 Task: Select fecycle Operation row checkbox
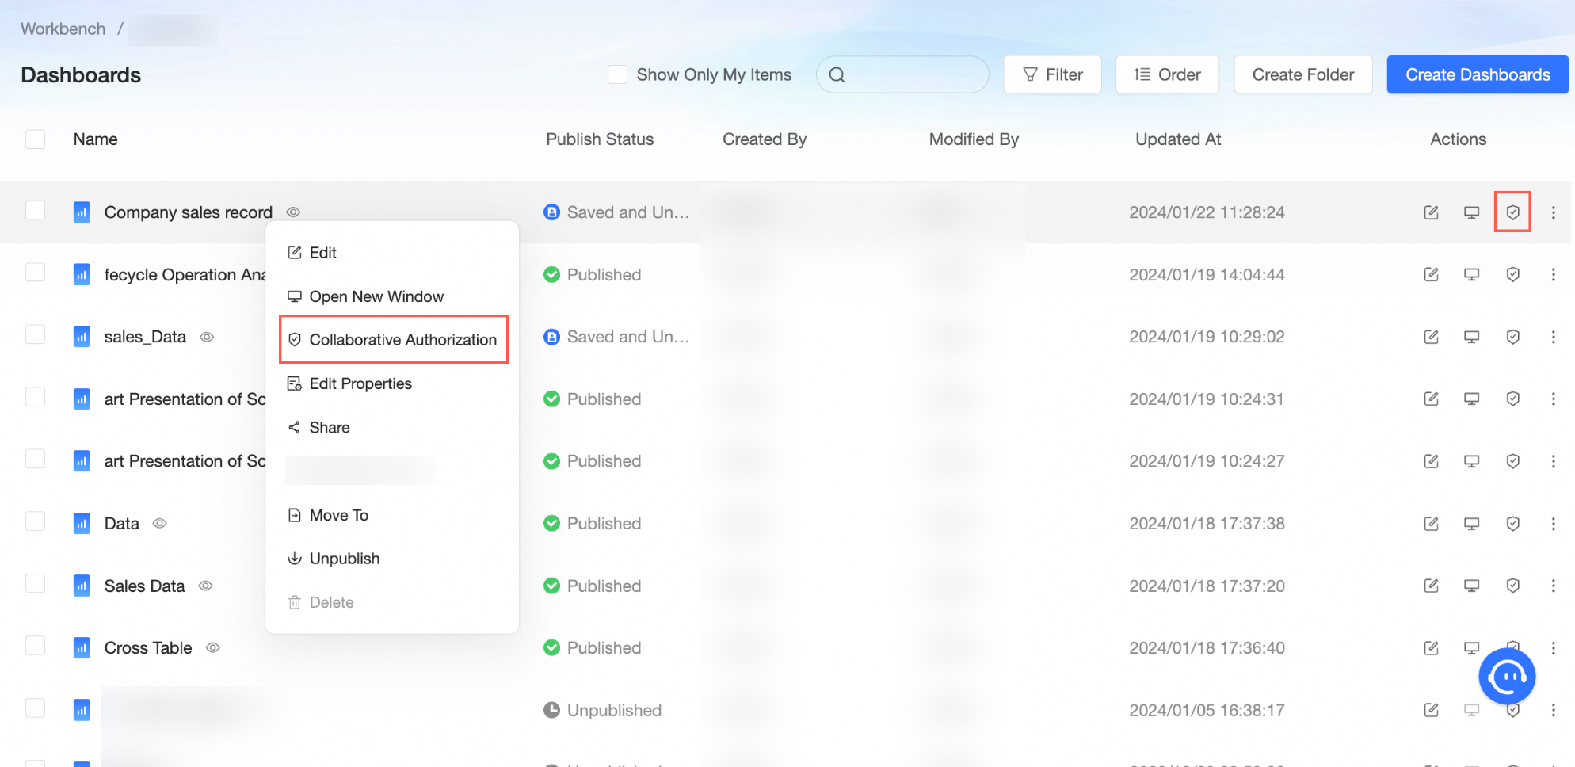click(35, 273)
